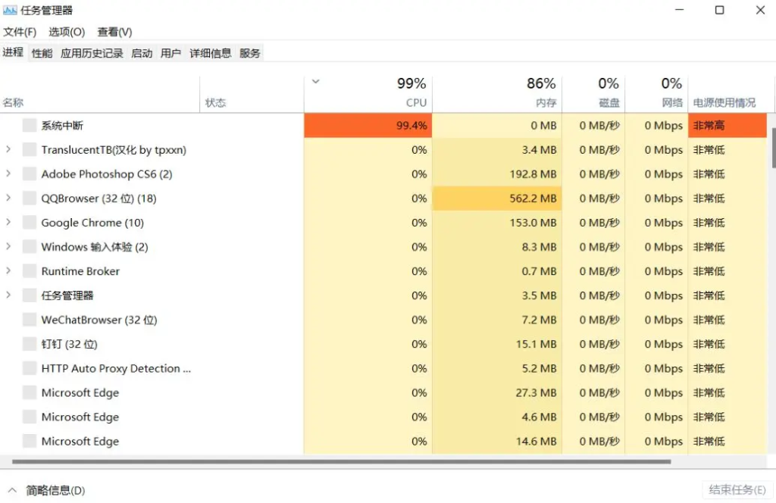Screen dimensions: 776x503
Task: Click the 192.8 MB memory cell
Action: (x=497, y=173)
